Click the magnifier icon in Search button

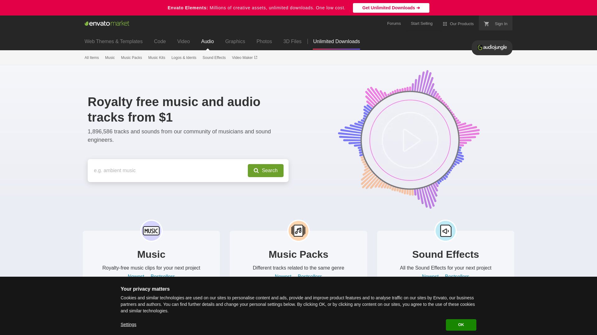pyautogui.click(x=256, y=171)
